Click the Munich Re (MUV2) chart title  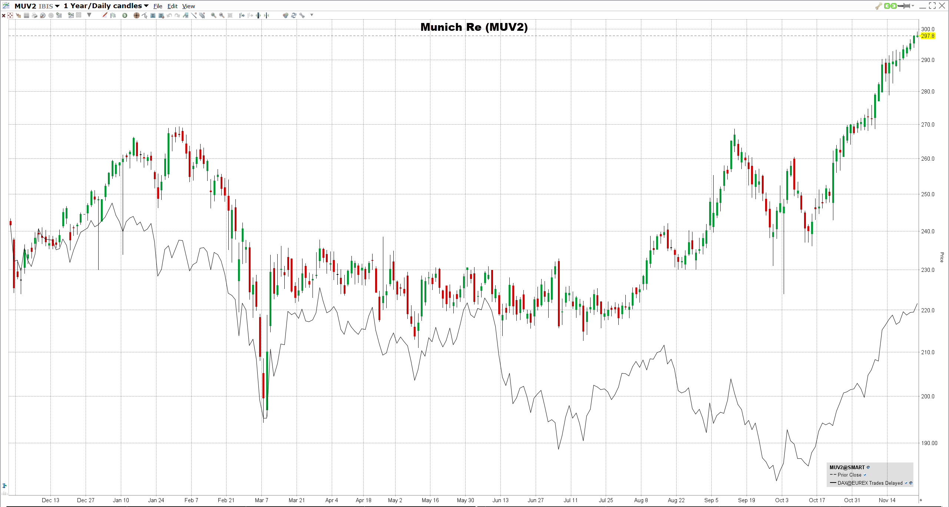474,27
